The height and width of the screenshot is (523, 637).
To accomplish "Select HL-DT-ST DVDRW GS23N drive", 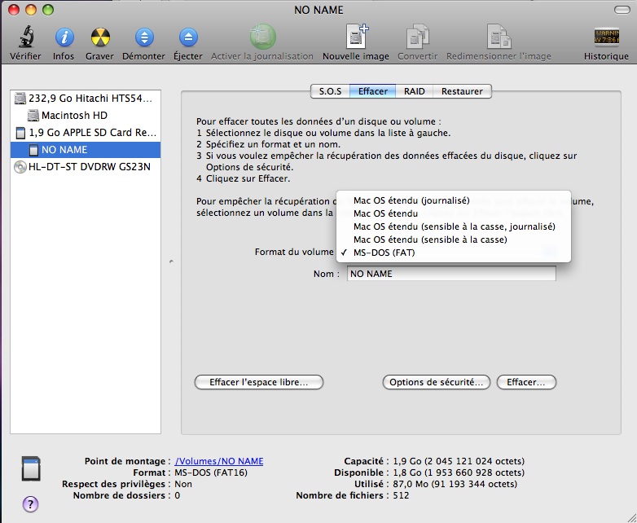I will point(86,167).
